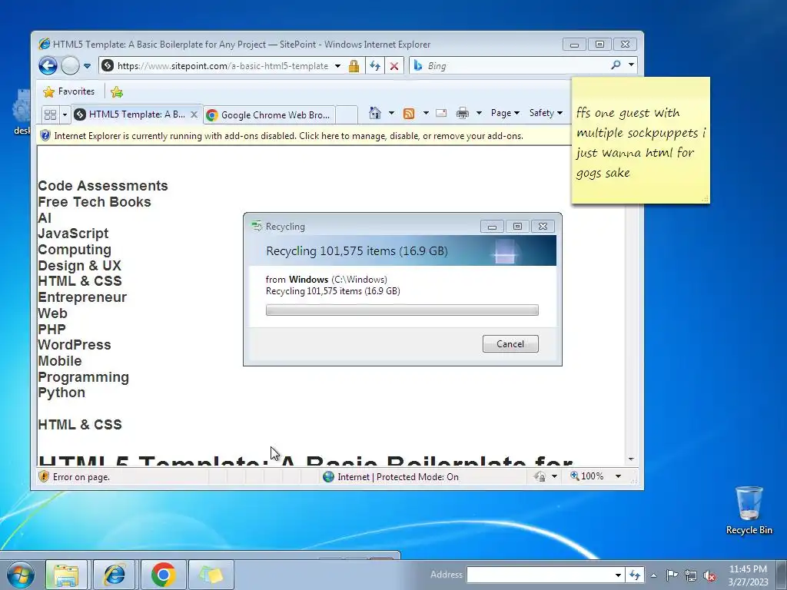Viewport: 787px width, 590px height.
Task: Click Action Center flag tray icon
Action: (672, 575)
